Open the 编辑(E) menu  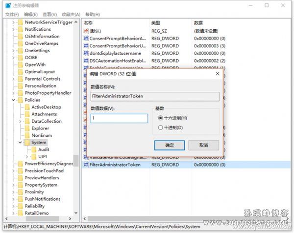[31, 14]
